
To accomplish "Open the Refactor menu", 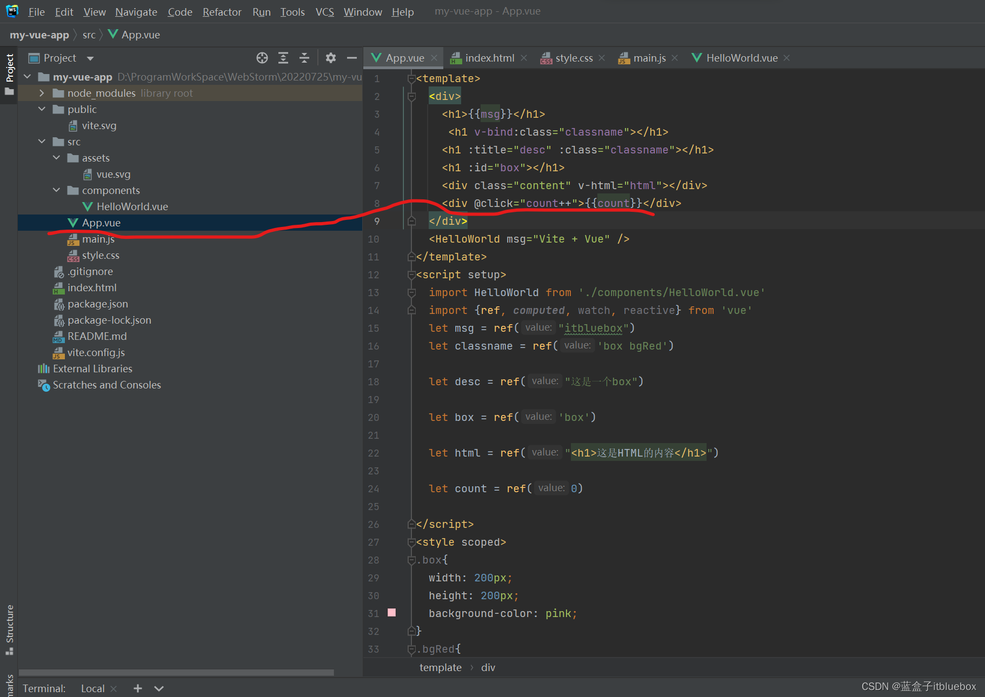I will (222, 11).
